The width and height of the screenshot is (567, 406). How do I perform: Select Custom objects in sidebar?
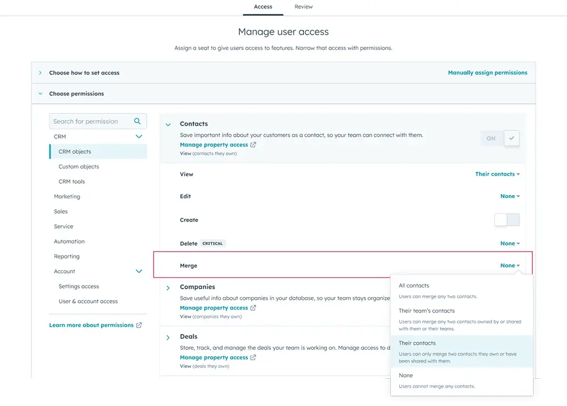pyautogui.click(x=79, y=167)
